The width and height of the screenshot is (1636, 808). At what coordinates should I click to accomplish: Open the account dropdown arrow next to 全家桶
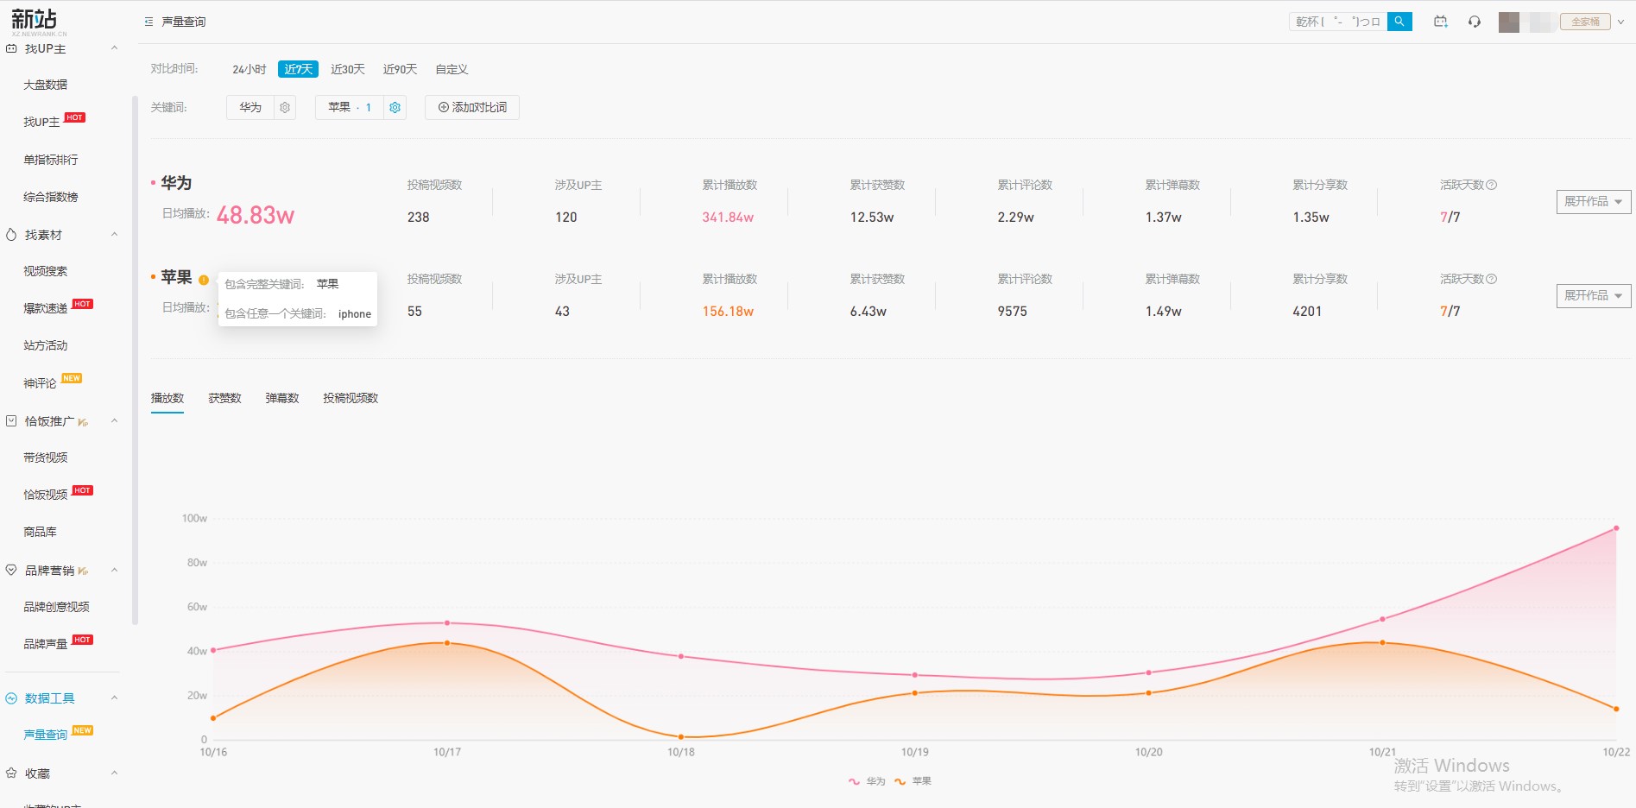(1620, 22)
